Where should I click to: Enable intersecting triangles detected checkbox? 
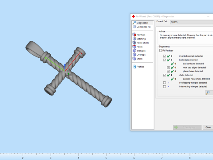point(165,87)
